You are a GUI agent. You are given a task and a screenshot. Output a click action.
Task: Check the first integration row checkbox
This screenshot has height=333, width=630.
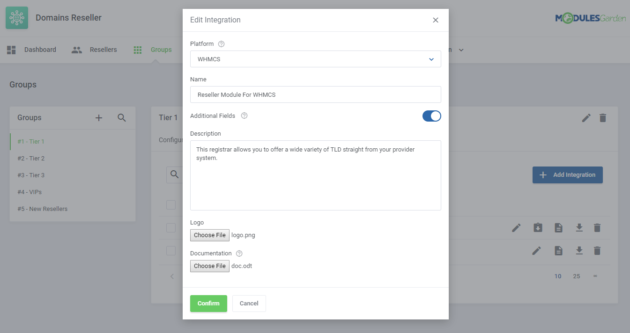(171, 228)
